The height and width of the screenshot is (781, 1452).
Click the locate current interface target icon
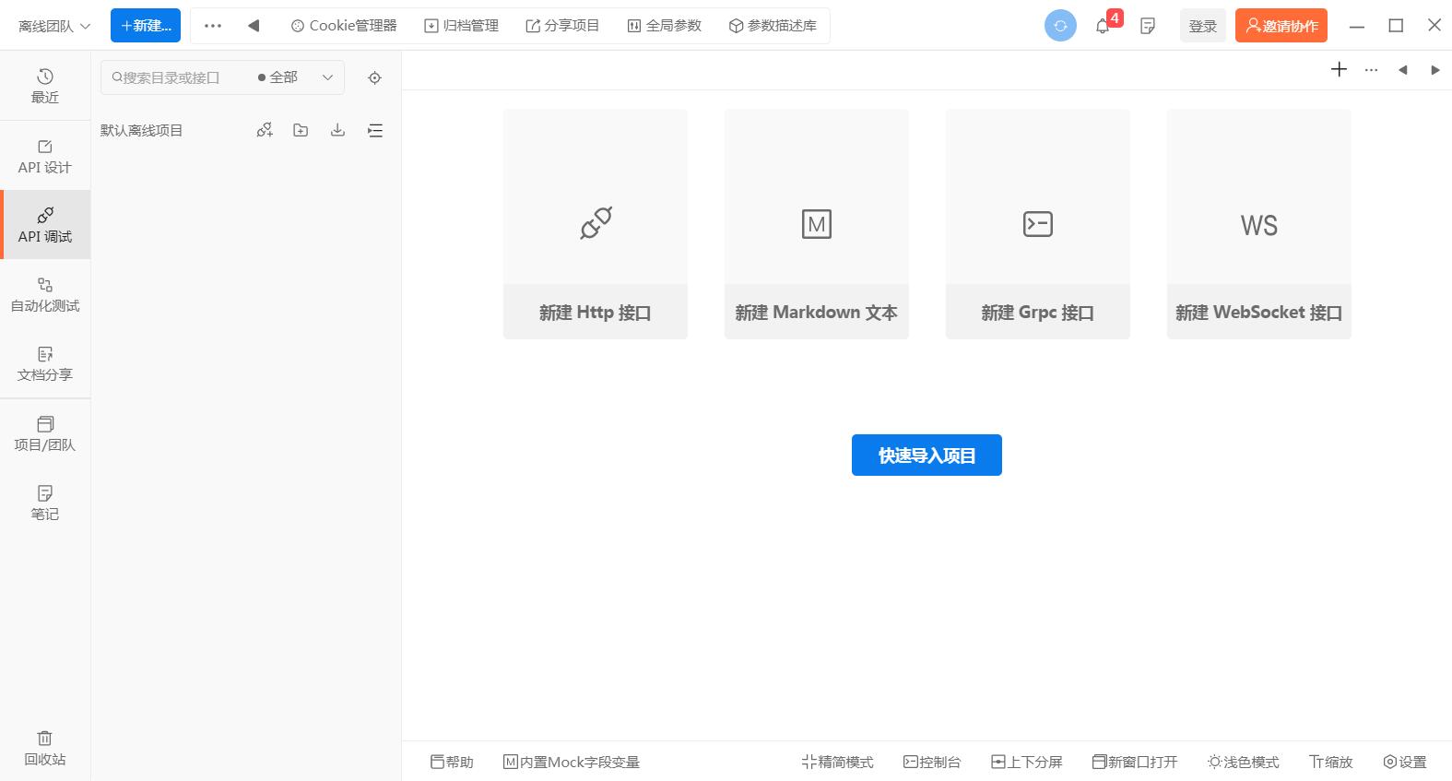tap(374, 78)
